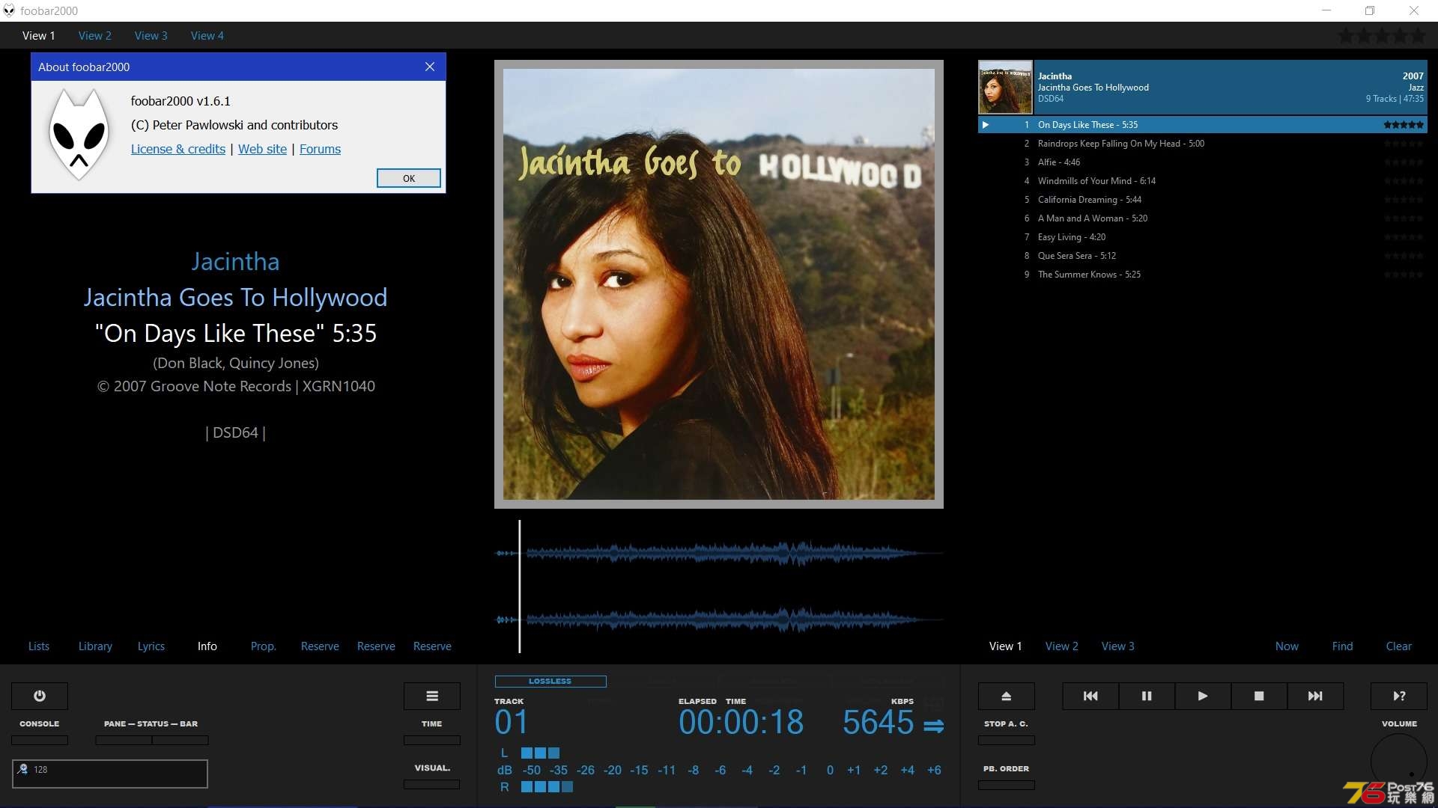Close the About foobar2000 dialog with X
Screen dimensions: 1438x808
tap(430, 67)
